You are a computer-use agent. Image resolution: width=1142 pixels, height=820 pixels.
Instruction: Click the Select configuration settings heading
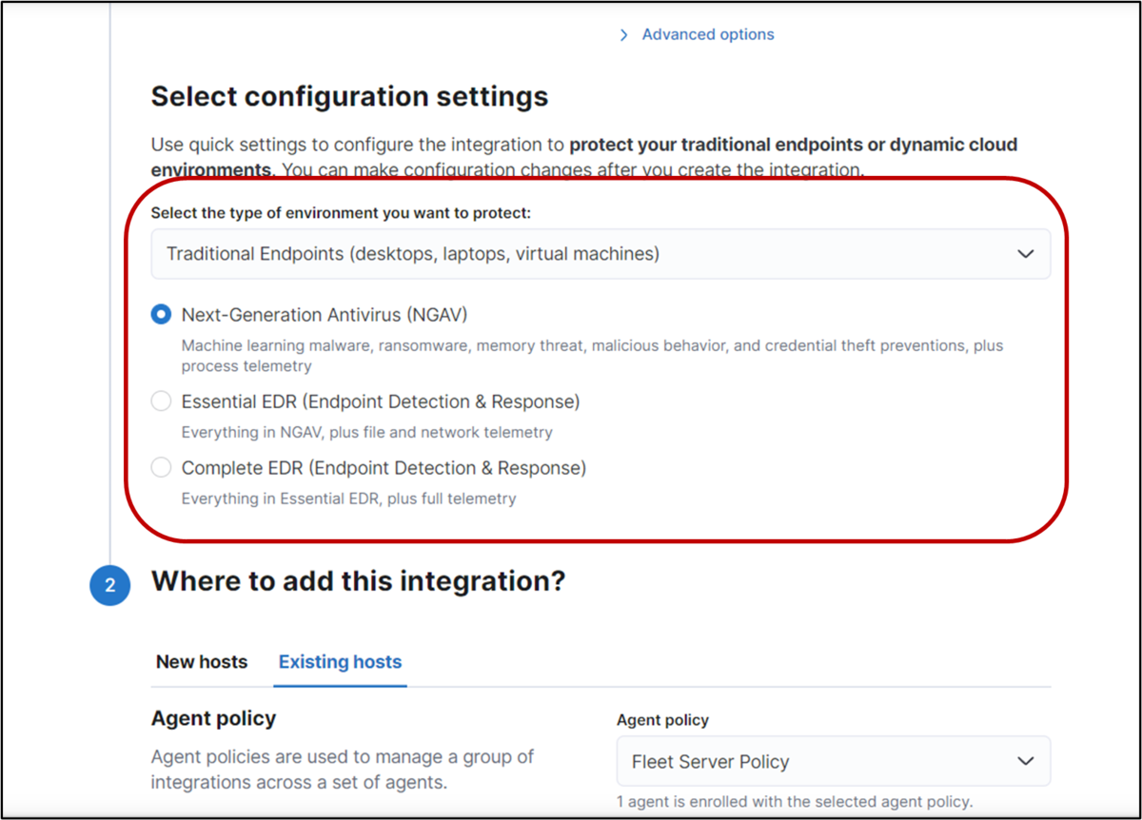[x=349, y=96]
